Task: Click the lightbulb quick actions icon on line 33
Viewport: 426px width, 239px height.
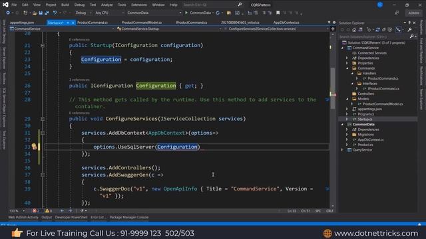Action: click(34, 147)
